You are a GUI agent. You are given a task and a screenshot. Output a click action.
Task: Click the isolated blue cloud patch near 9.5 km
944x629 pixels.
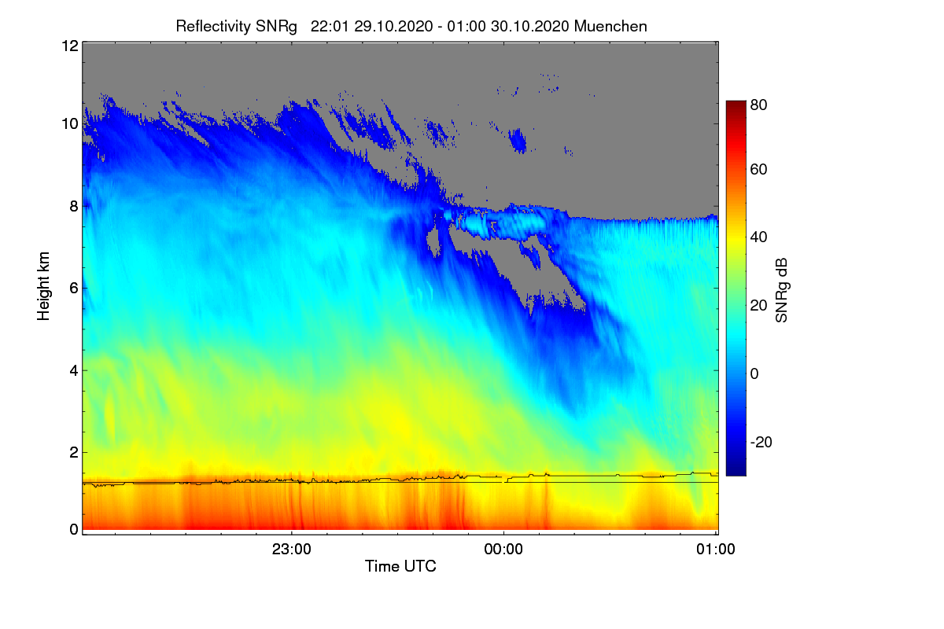pos(518,141)
